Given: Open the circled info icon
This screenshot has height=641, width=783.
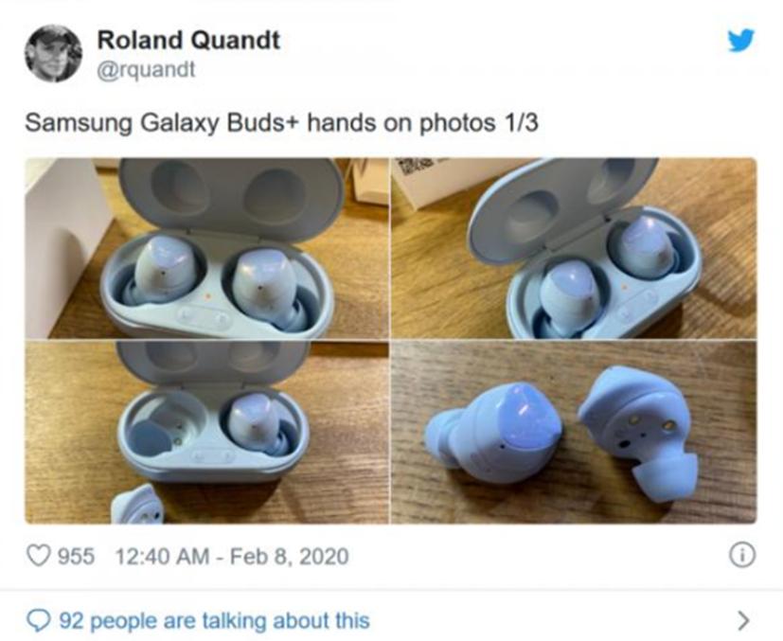Looking at the screenshot, I should click(x=742, y=556).
